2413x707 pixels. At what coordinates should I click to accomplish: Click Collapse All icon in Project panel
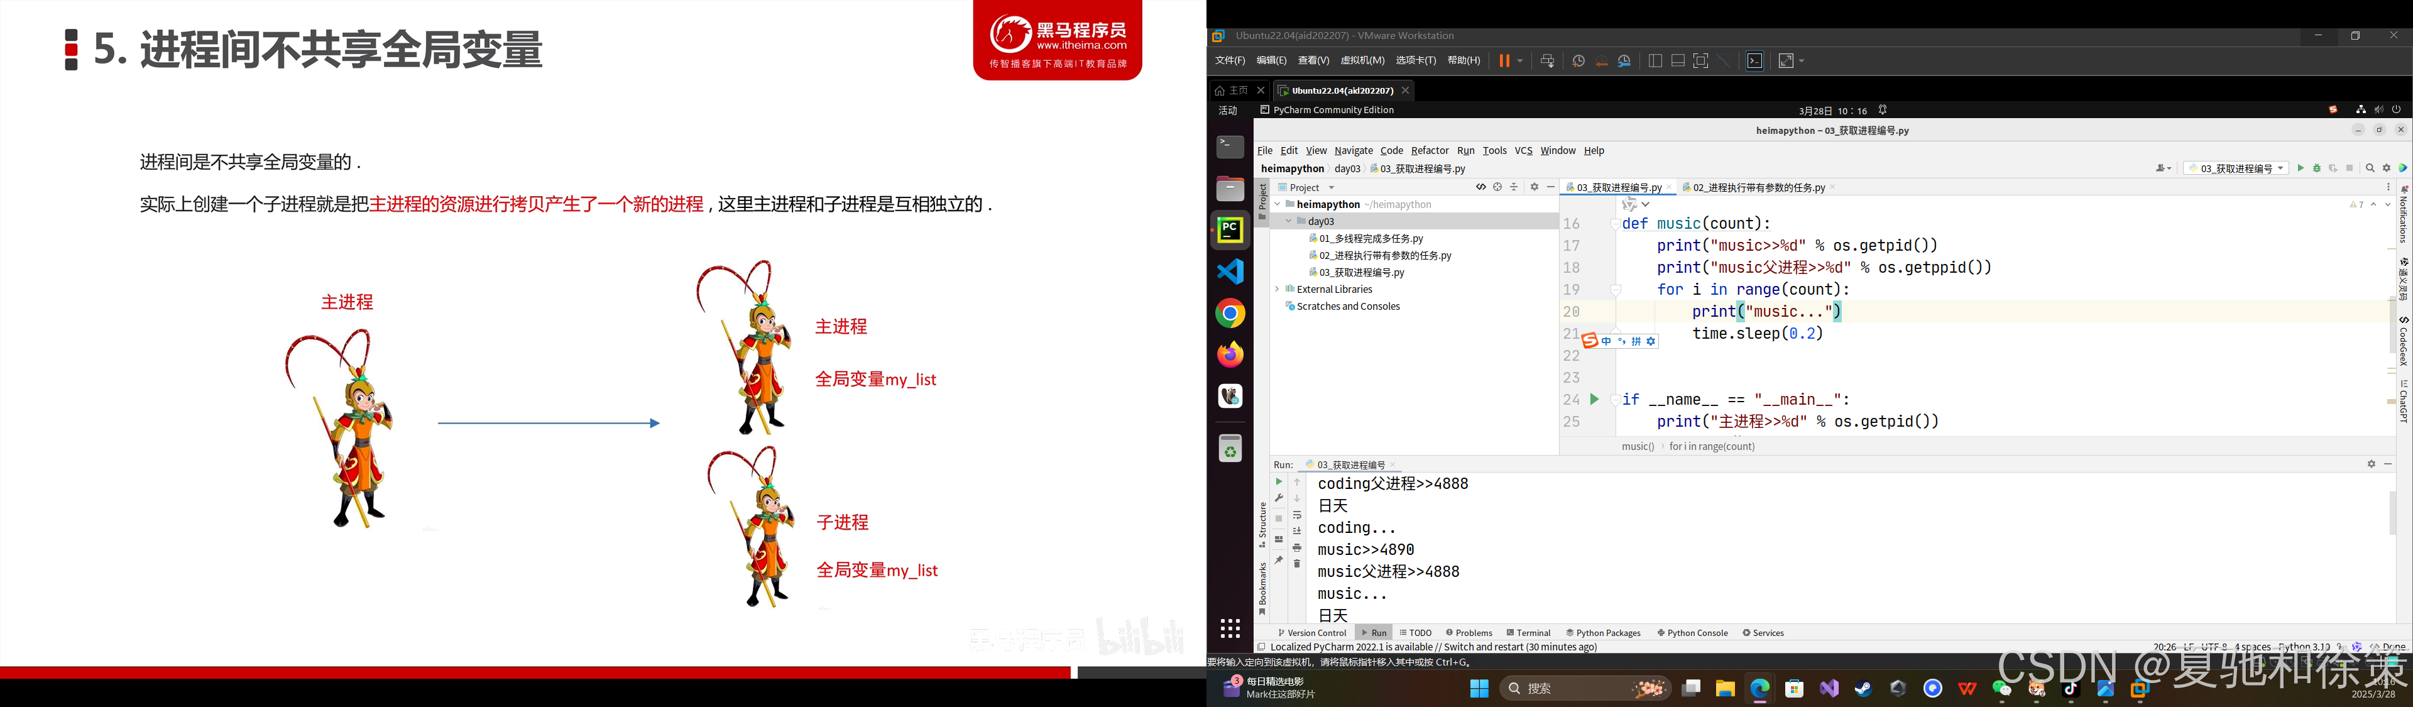pos(1514,187)
